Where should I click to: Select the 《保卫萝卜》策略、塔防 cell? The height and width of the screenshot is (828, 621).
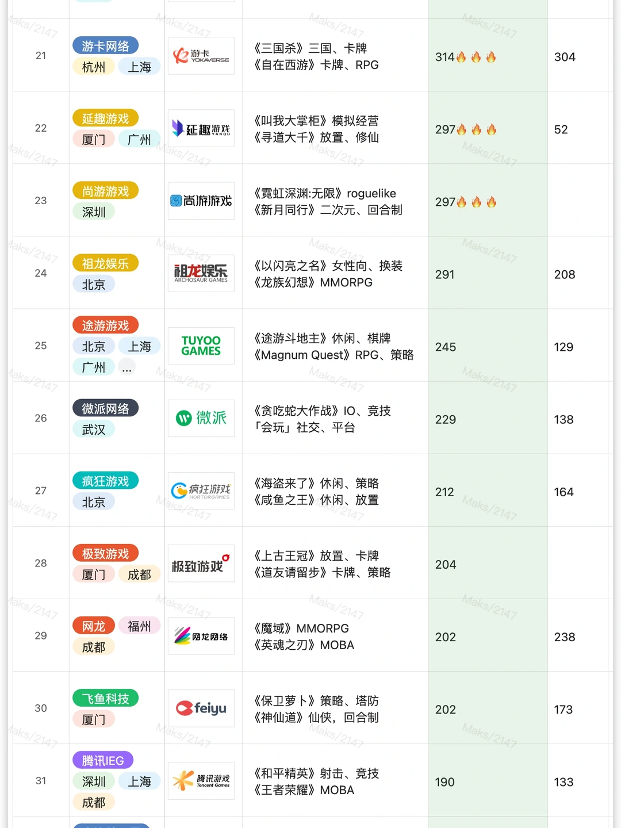click(x=335, y=708)
